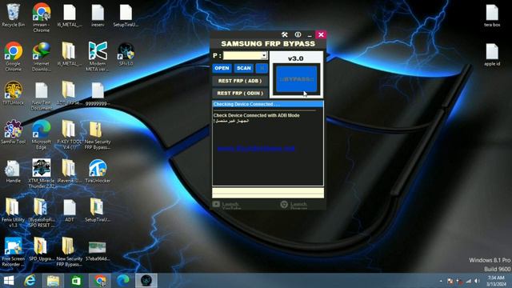
Task: Open the TiraUnlocker desktop icon
Action: [x=98, y=171]
